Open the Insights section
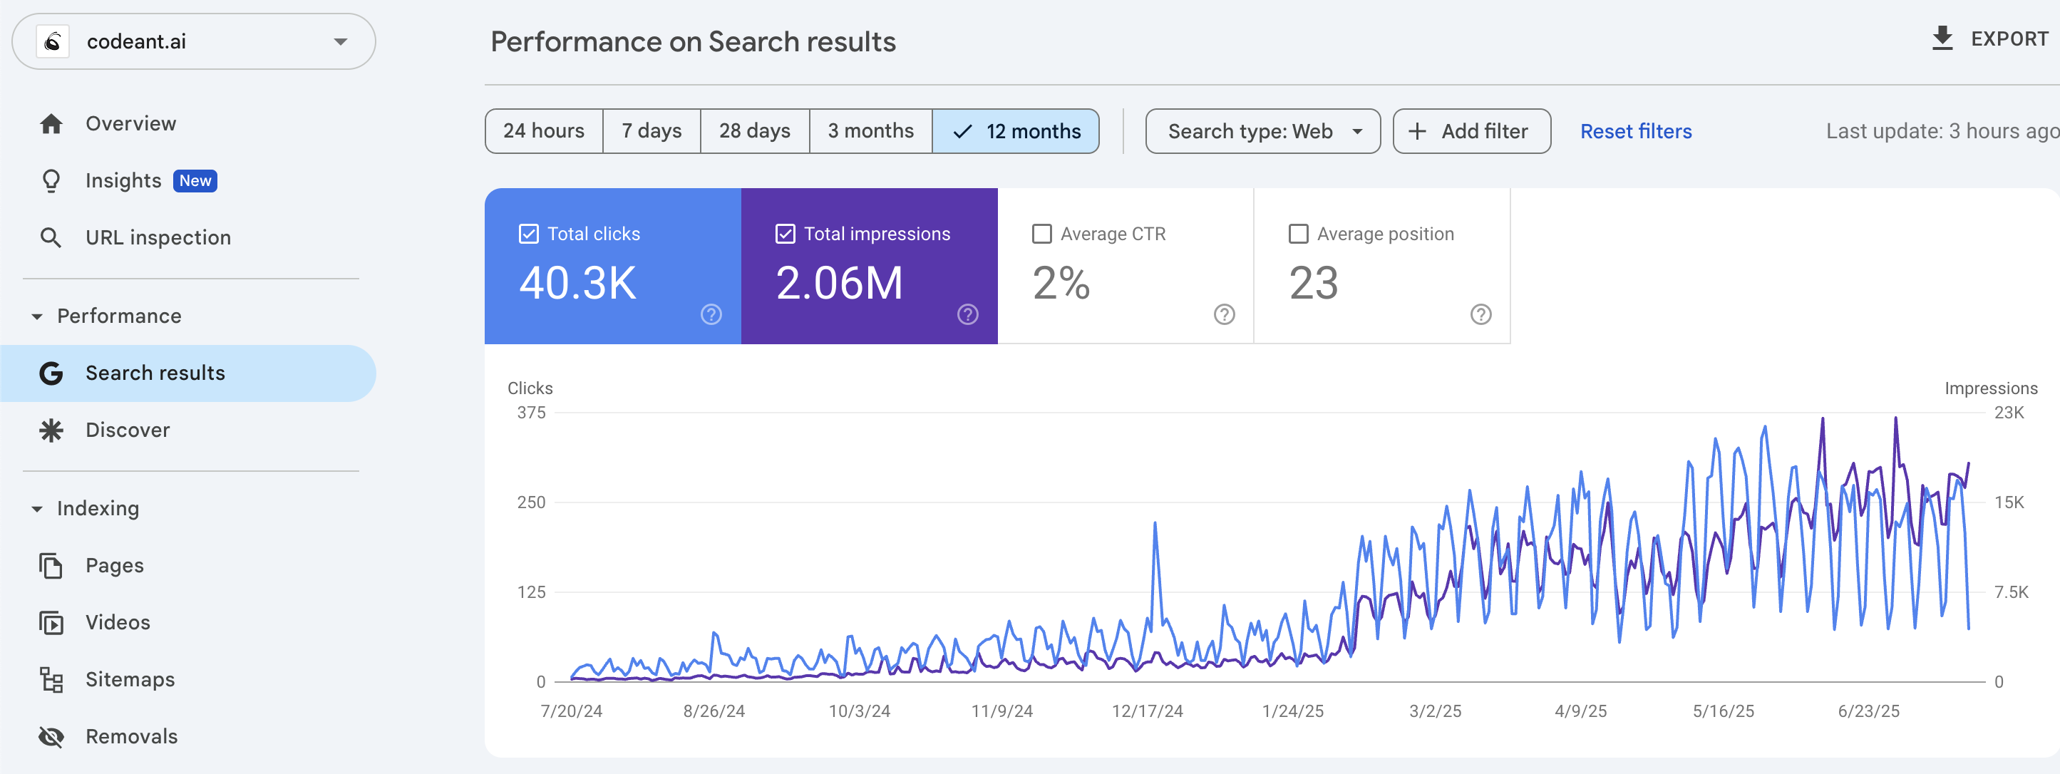This screenshot has width=2060, height=774. [123, 181]
